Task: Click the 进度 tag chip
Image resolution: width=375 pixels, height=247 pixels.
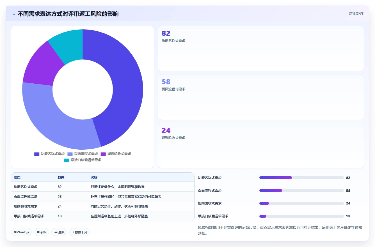Action: [x=59, y=232]
